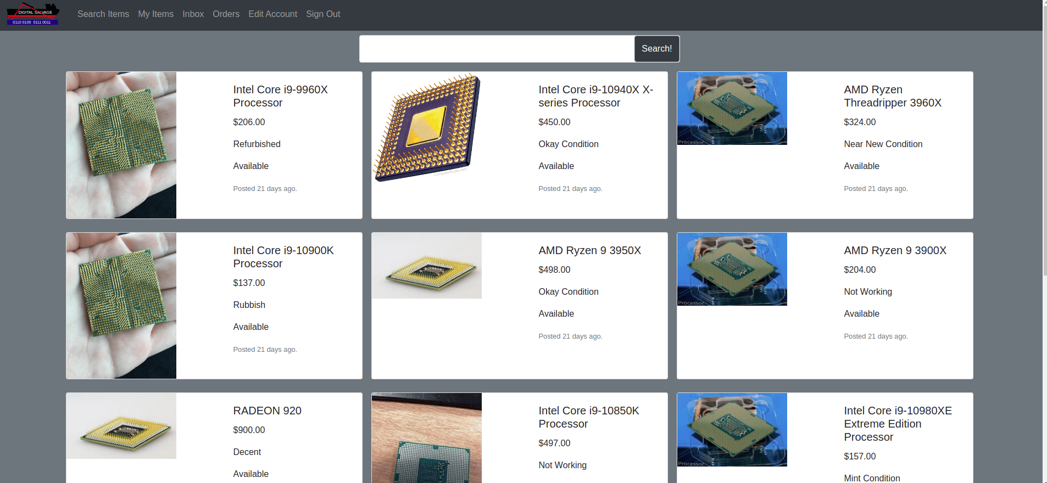Open the Inbox
The image size is (1047, 483).
coord(193,14)
